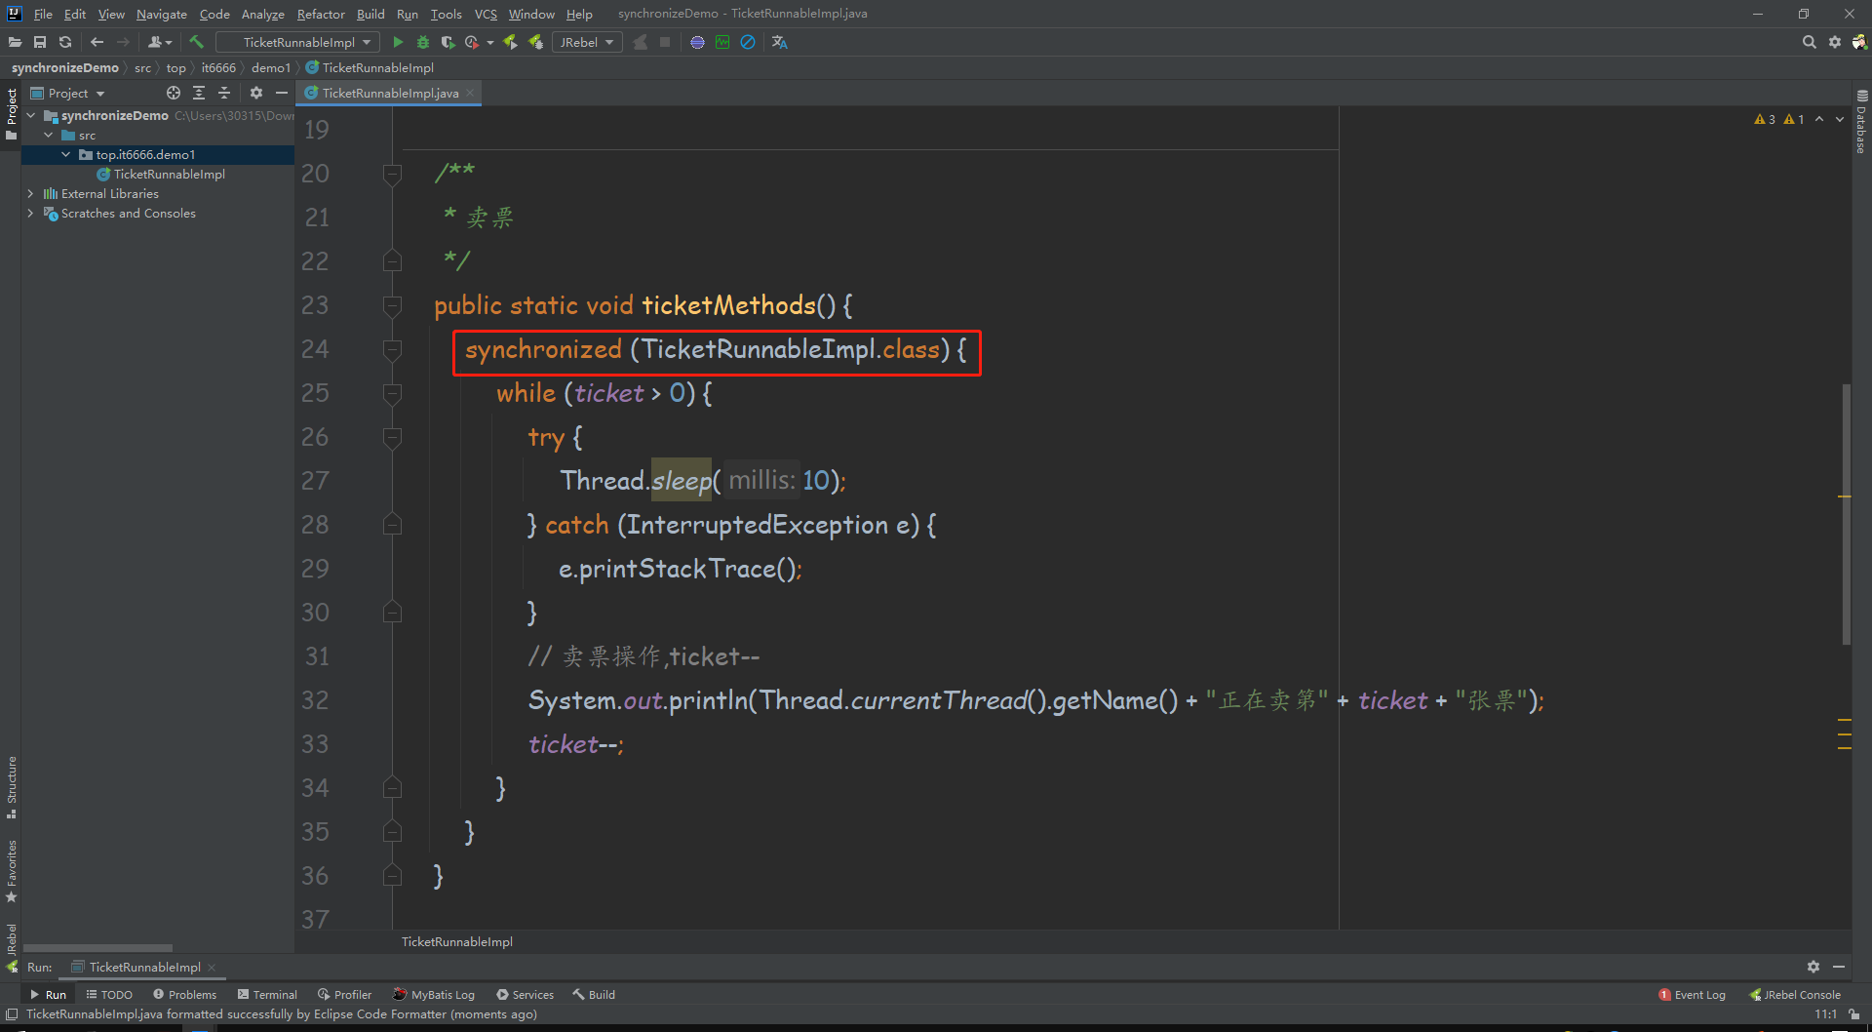
Task: Open the Services tool window
Action: (525, 994)
